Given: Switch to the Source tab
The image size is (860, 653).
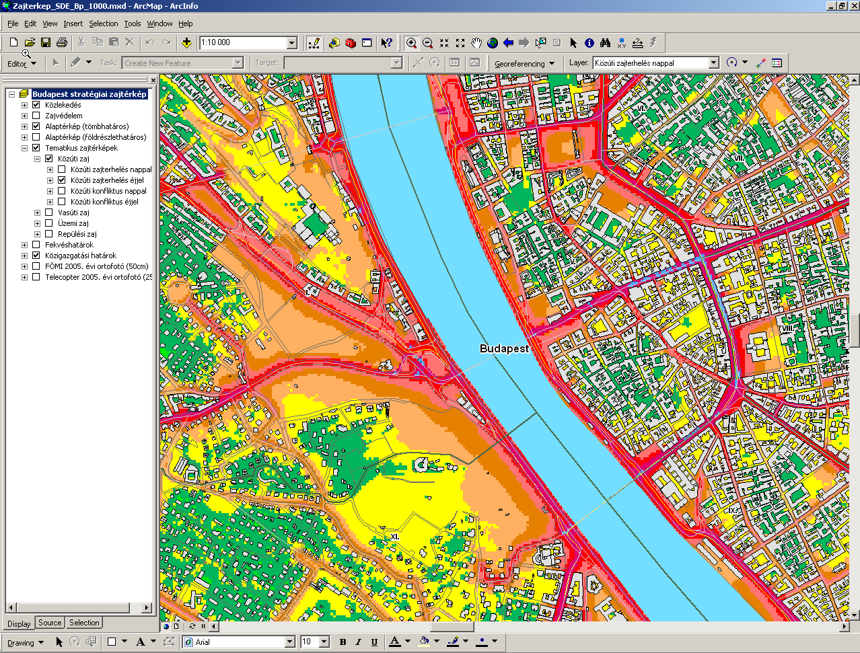Looking at the screenshot, I should coord(50,623).
